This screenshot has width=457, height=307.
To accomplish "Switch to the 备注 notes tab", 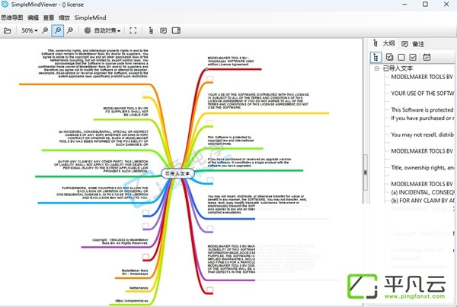I will click(413, 44).
